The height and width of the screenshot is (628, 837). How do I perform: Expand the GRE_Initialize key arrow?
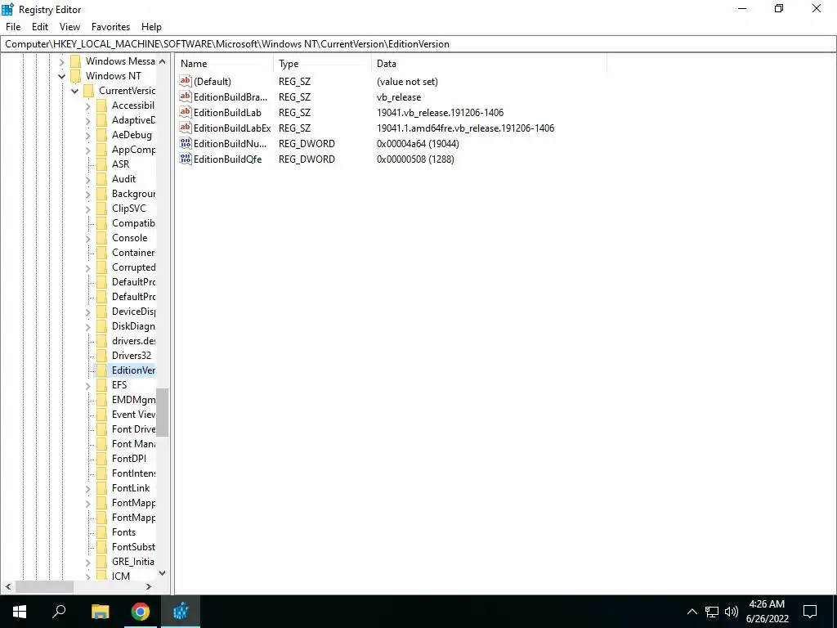point(88,562)
